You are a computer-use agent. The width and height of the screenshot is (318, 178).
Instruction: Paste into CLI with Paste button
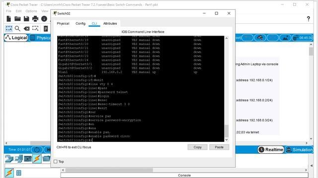219,147
